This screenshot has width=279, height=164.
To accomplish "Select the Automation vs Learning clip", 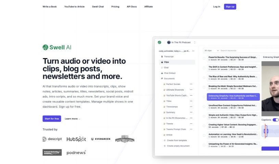I will [x=233, y=135].
